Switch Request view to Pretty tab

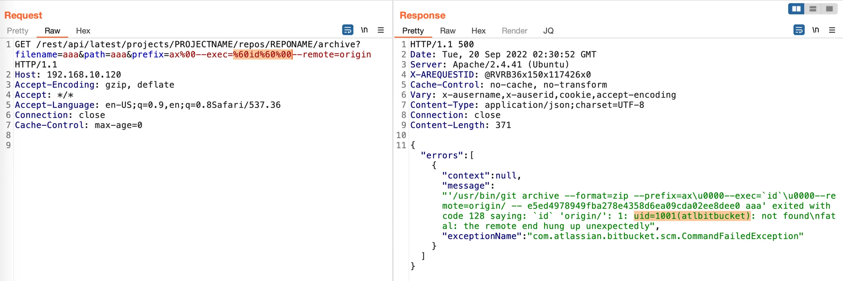point(18,31)
